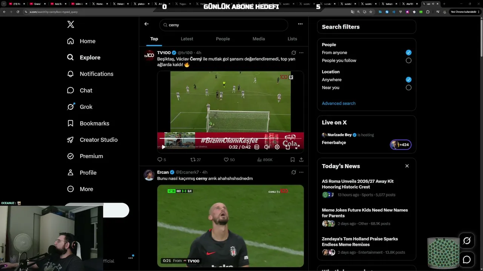
Task: Close the Today's News panel
Action: click(407, 166)
